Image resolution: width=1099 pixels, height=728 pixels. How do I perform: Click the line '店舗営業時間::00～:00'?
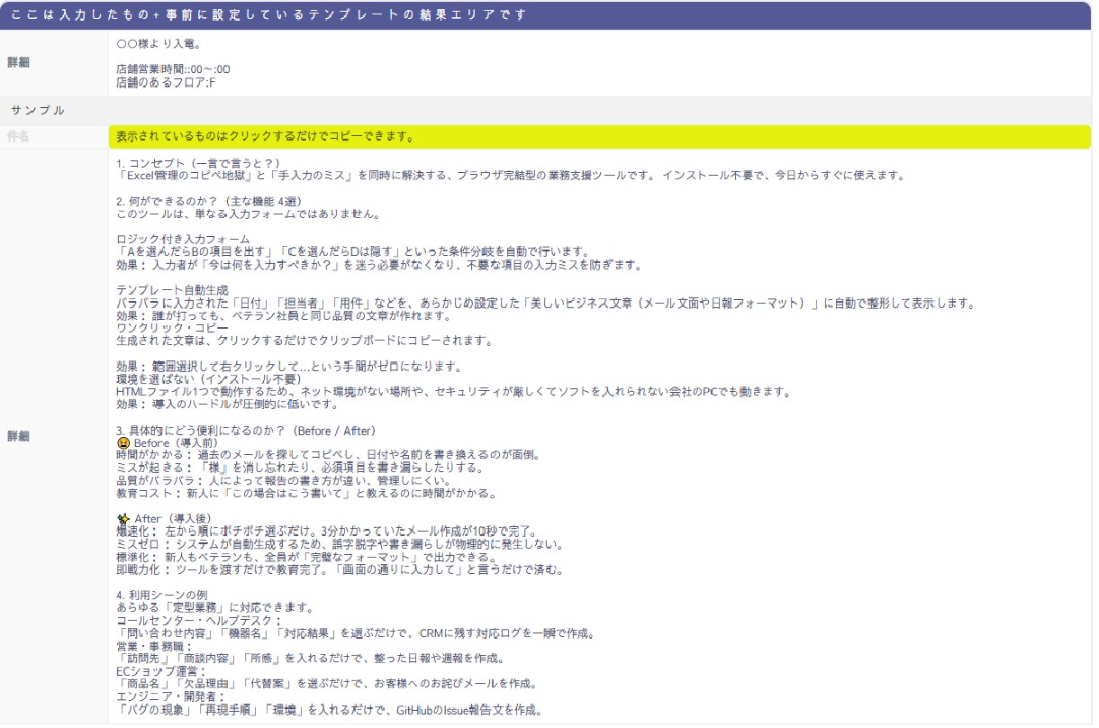tap(173, 69)
